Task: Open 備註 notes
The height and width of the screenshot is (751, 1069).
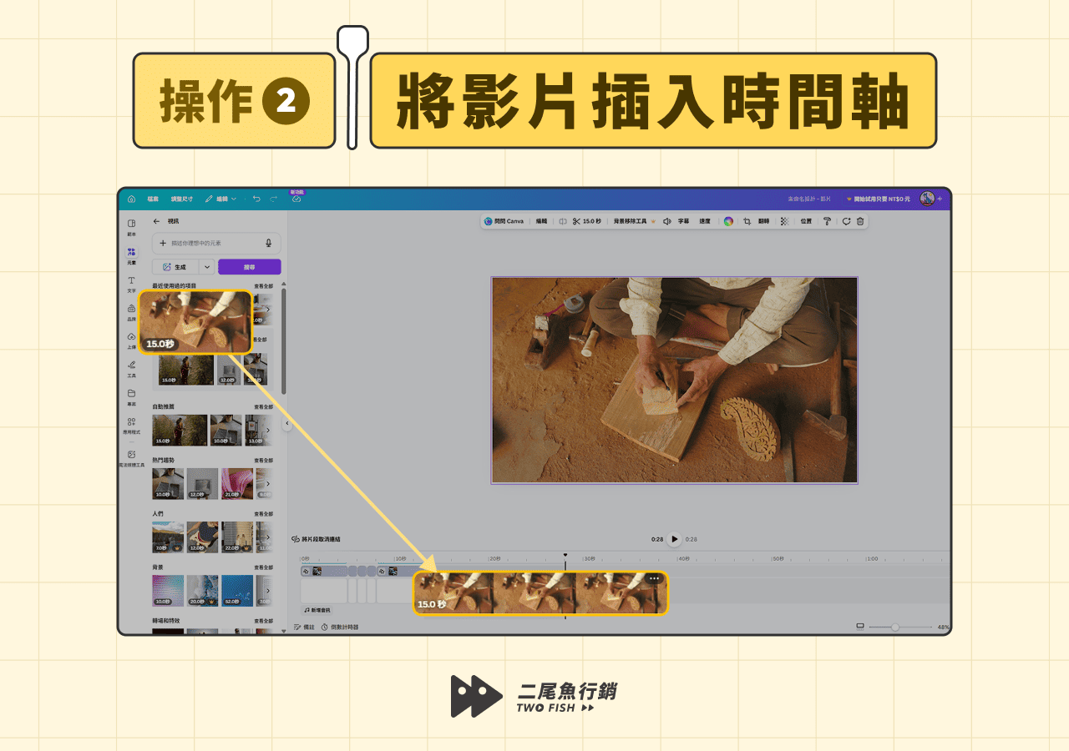Action: tap(305, 627)
